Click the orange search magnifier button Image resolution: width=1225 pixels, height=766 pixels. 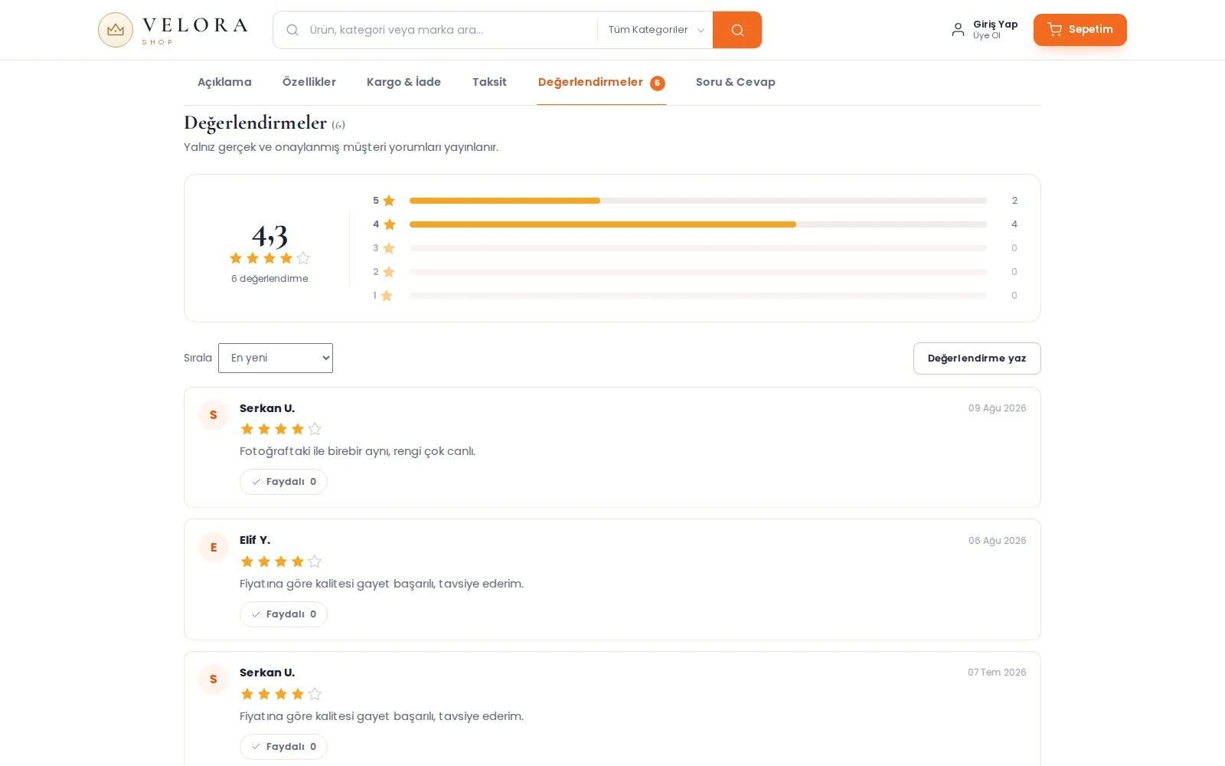pyautogui.click(x=737, y=30)
